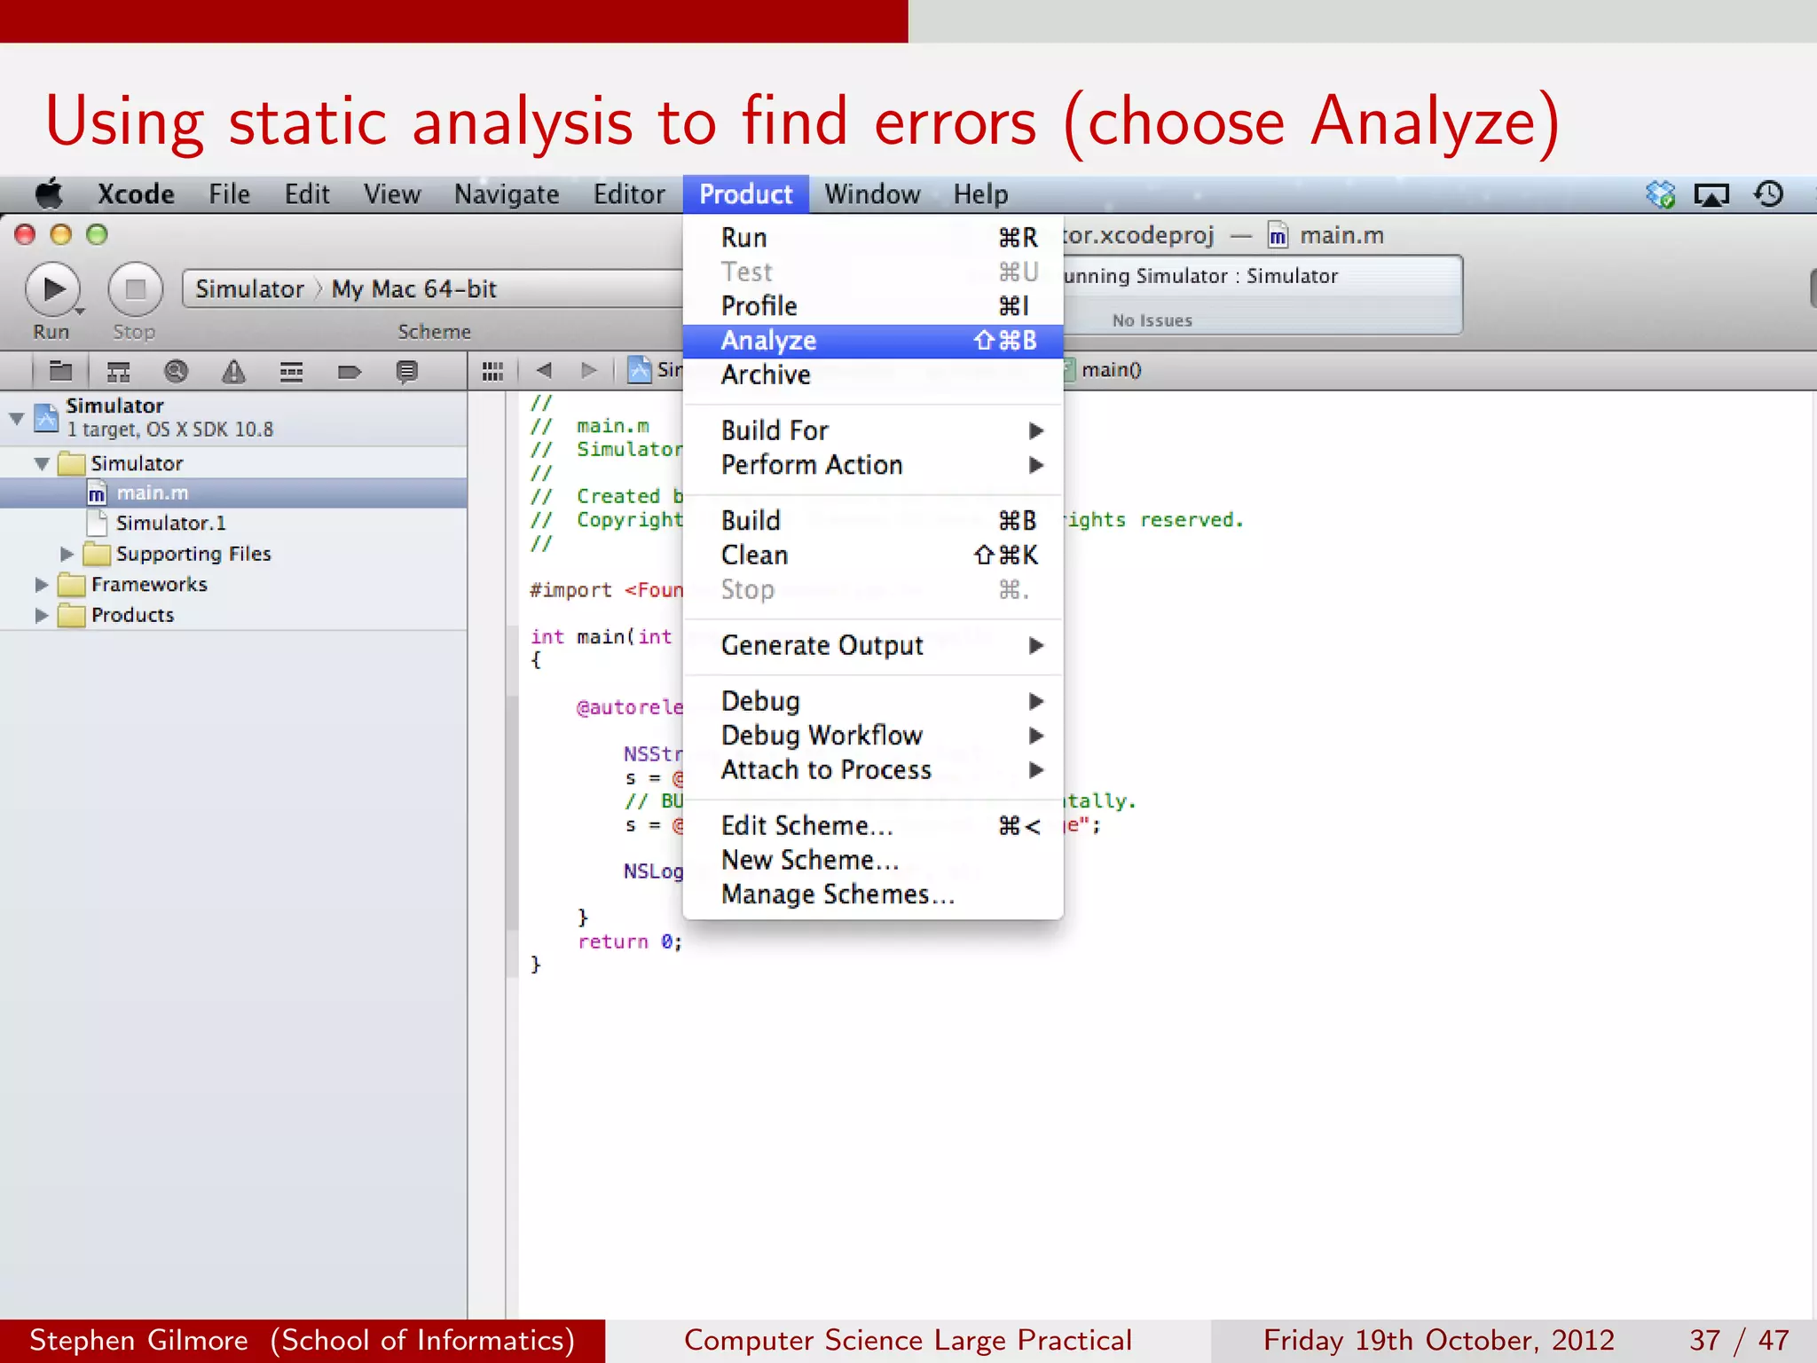
Task: Expand the Frameworks folder
Action: (x=41, y=584)
